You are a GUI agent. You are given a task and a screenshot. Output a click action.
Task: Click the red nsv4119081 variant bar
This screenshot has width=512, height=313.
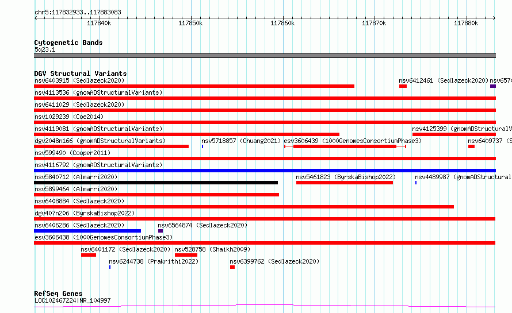tap(187, 134)
